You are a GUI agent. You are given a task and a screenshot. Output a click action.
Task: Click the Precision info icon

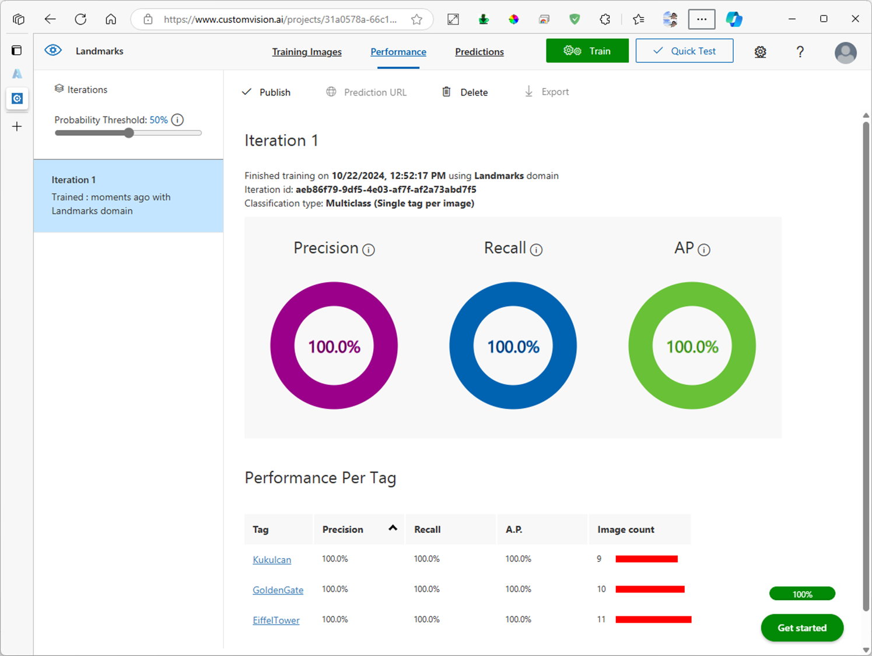(x=369, y=250)
